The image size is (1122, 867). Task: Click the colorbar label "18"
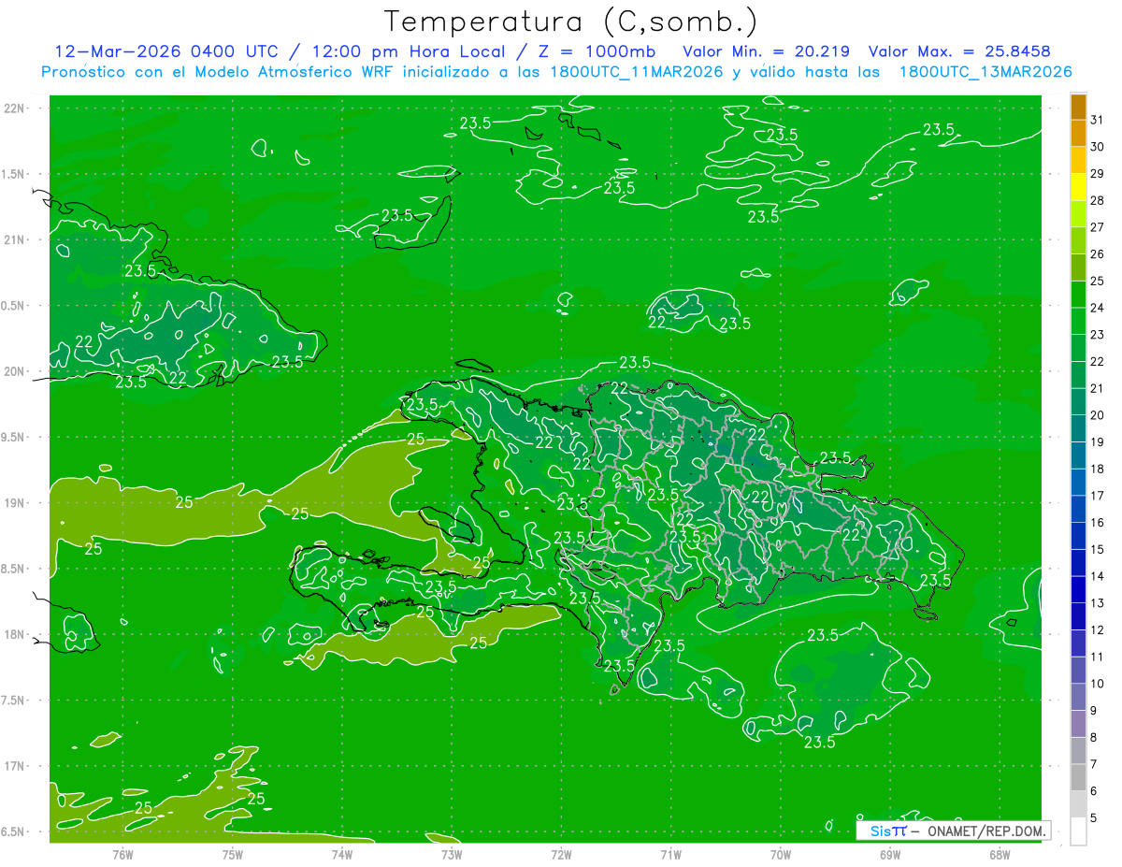[1097, 469]
